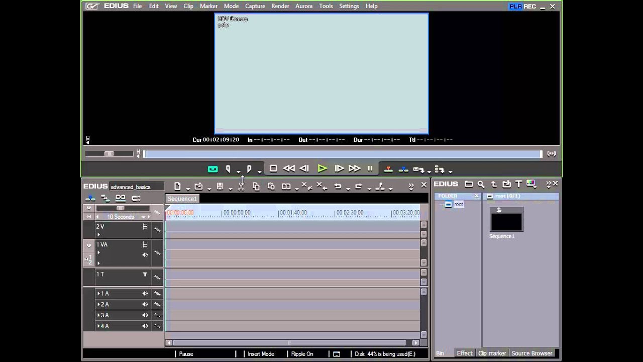Image resolution: width=643 pixels, height=362 pixels.
Task: Expand the 2 V track details
Action: 98,235
